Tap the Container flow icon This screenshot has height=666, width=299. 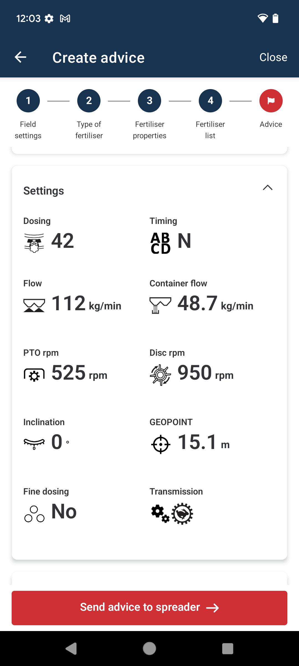point(160,305)
